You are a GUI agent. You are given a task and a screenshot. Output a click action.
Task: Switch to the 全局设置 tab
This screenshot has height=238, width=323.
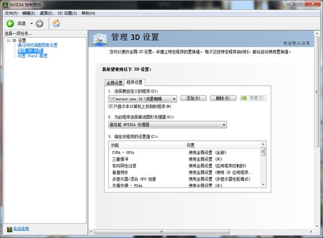(115, 83)
